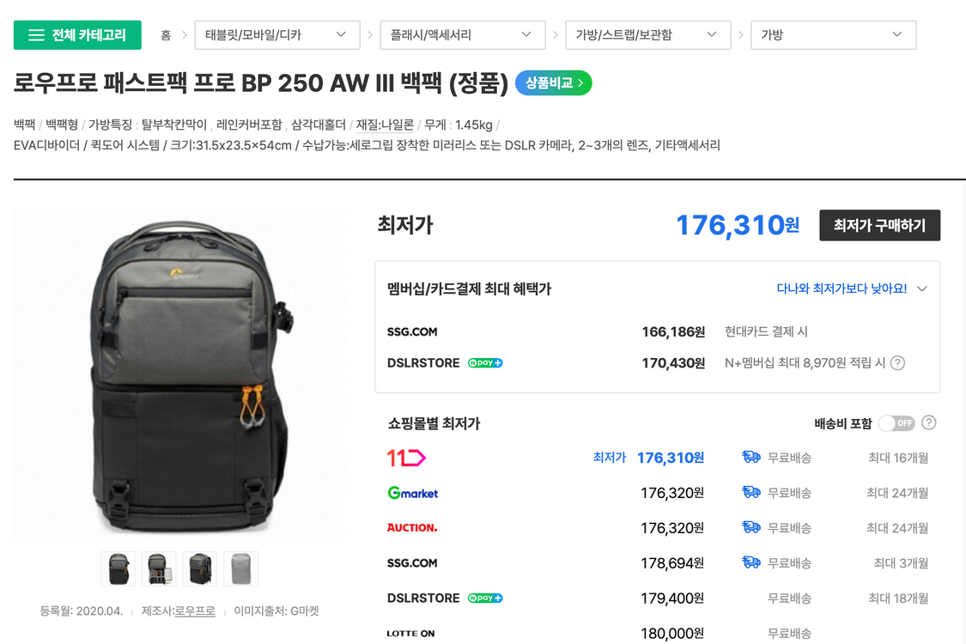This screenshot has width=966, height=644.
Task: Open the 가방 breadcrumb dropdown
Action: [x=833, y=34]
